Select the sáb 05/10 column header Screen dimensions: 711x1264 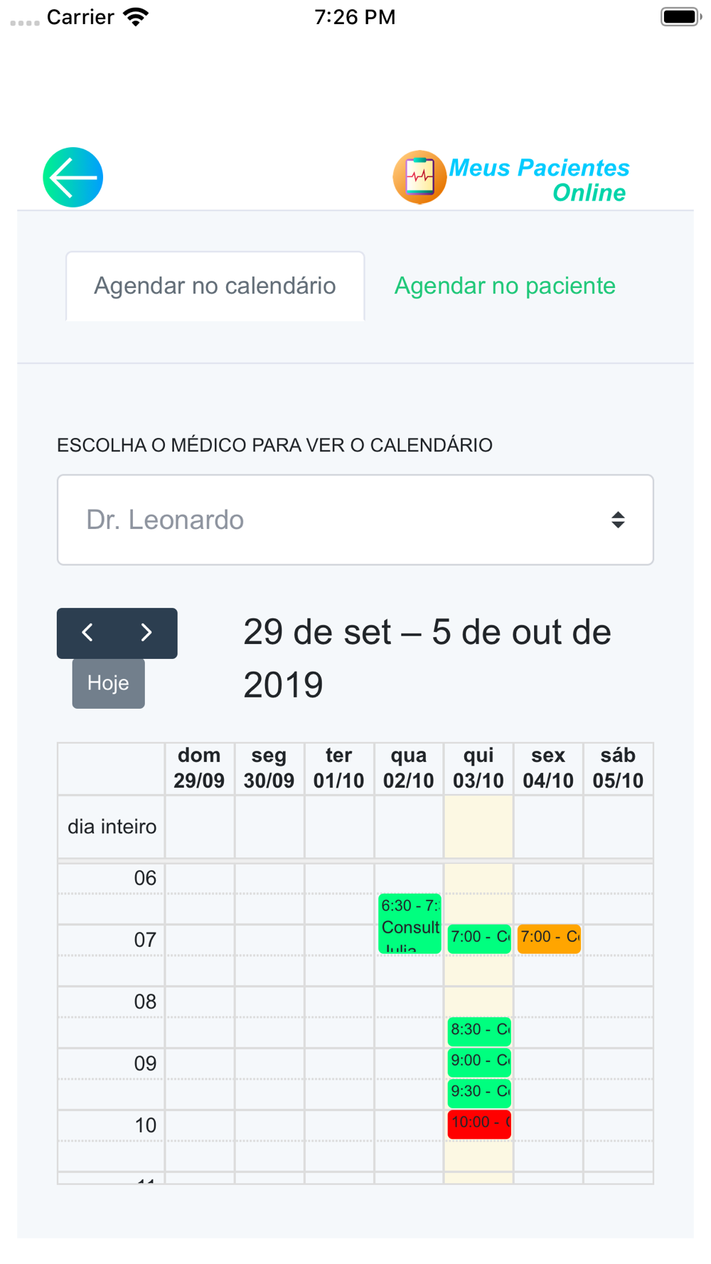pos(618,768)
